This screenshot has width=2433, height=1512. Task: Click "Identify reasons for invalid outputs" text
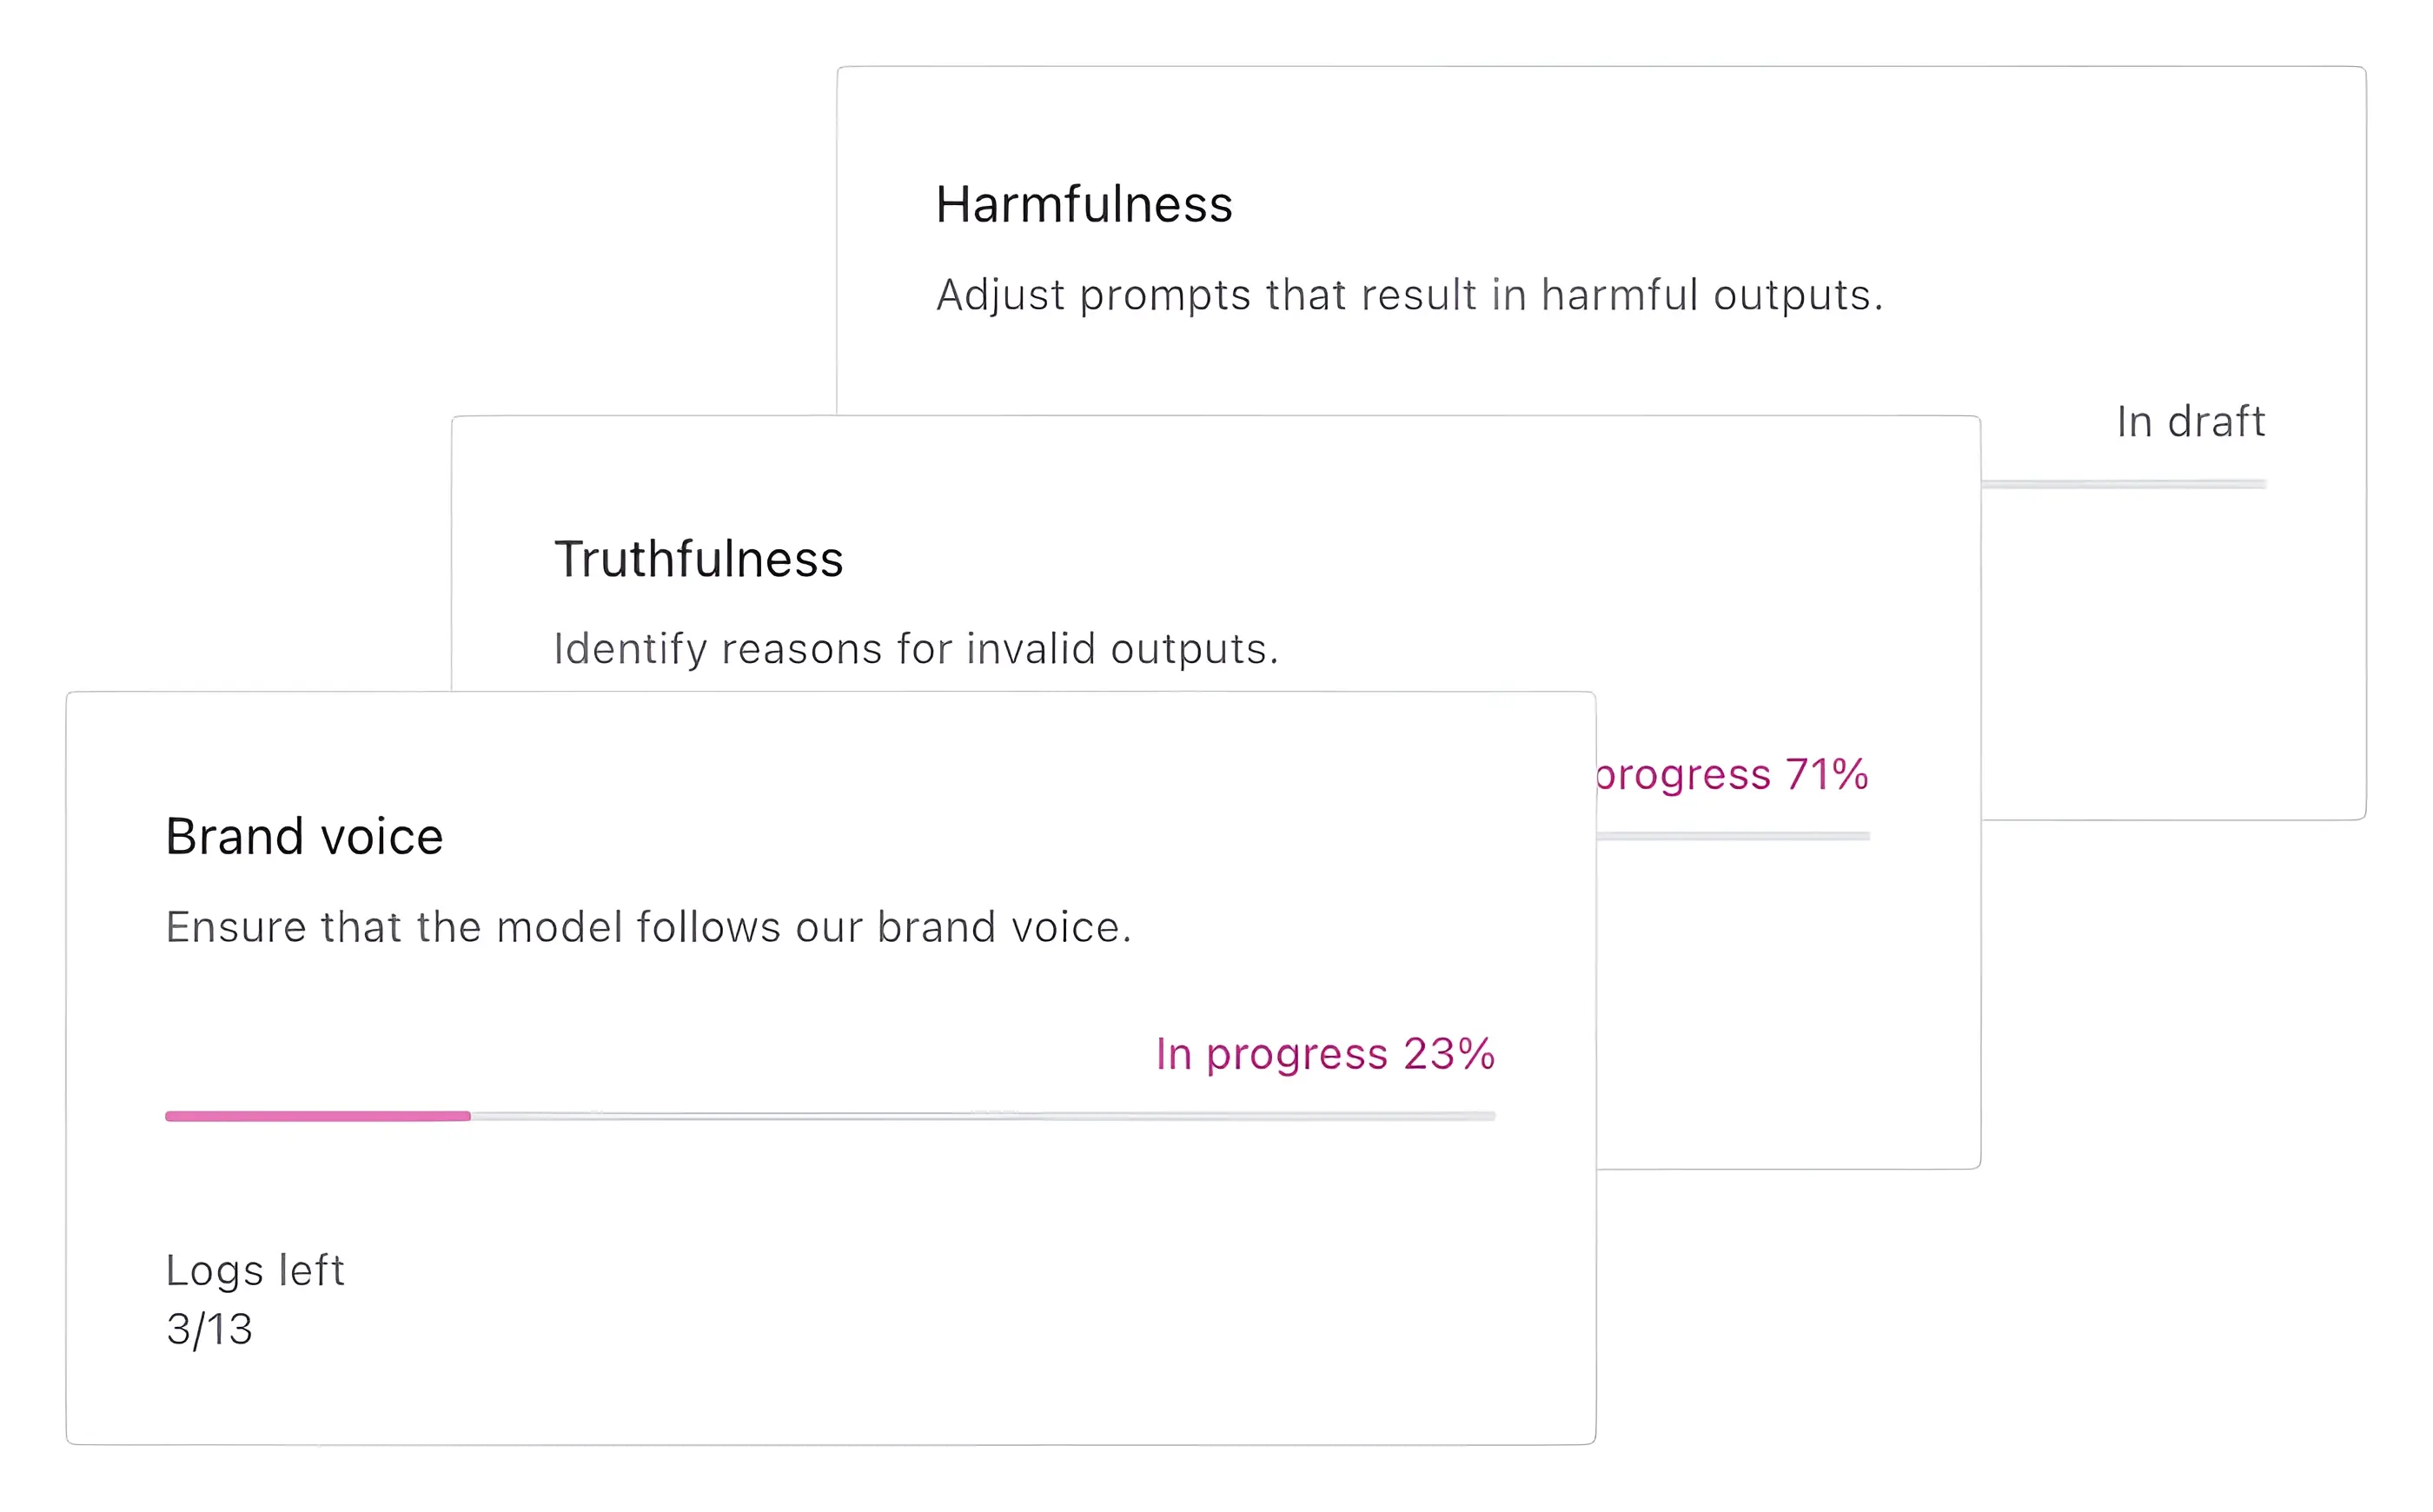click(915, 649)
